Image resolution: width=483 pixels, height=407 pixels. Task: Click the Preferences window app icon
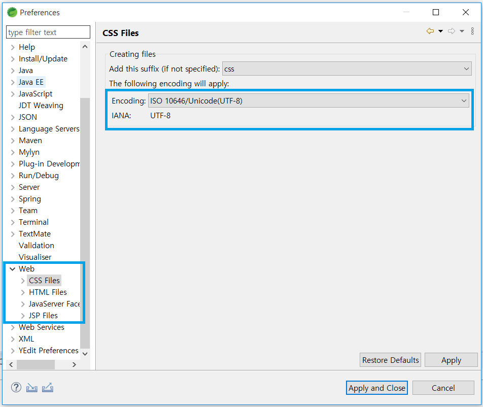pos(12,12)
